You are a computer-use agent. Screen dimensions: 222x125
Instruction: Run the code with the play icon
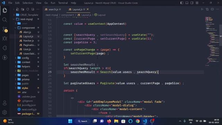[202, 9]
